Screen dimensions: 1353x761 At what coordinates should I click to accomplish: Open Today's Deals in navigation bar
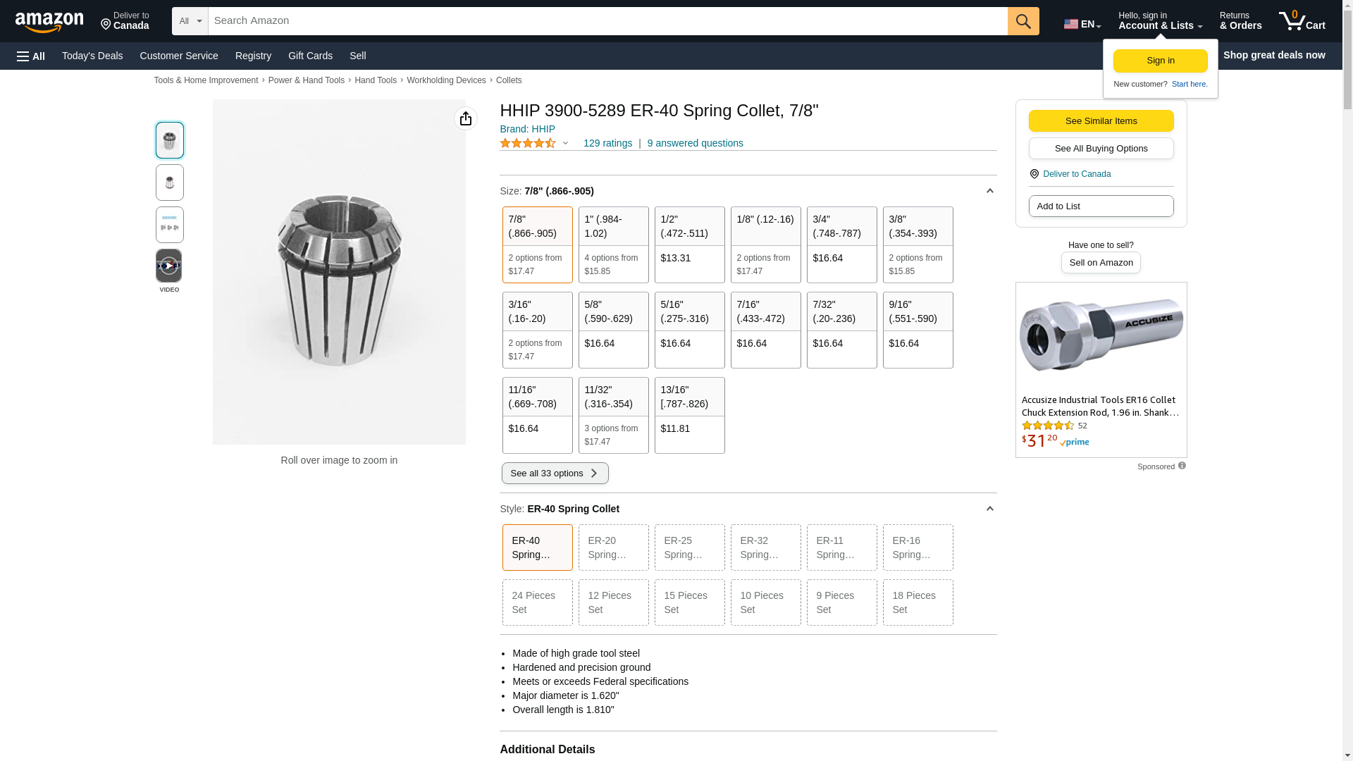click(x=92, y=56)
